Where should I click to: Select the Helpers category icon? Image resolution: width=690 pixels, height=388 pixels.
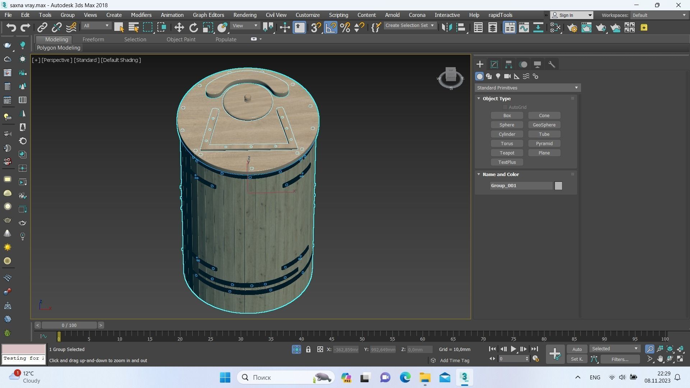517,76
